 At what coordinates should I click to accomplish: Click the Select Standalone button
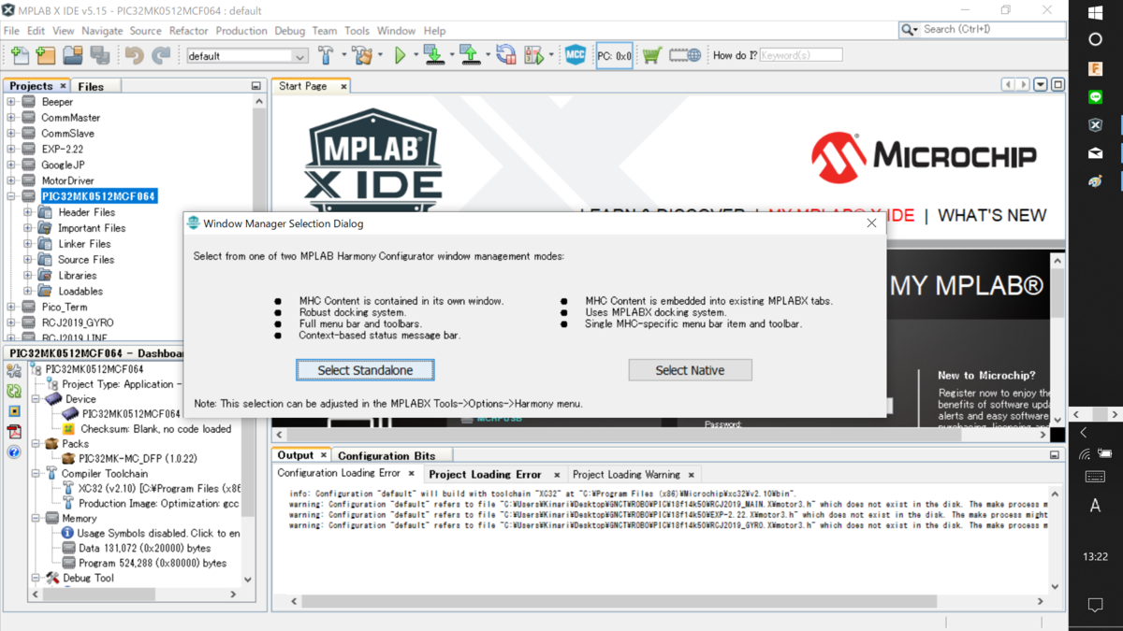click(x=365, y=370)
